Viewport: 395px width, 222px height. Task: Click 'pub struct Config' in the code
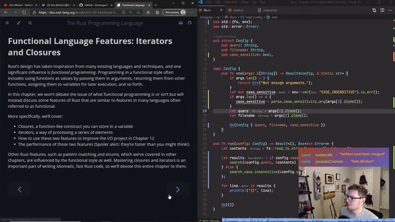[231, 41]
